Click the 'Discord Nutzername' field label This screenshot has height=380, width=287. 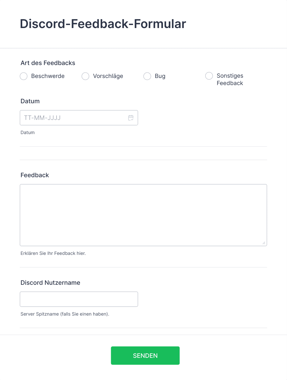click(x=50, y=283)
